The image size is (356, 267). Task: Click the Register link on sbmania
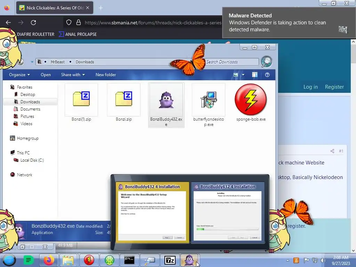point(334,87)
